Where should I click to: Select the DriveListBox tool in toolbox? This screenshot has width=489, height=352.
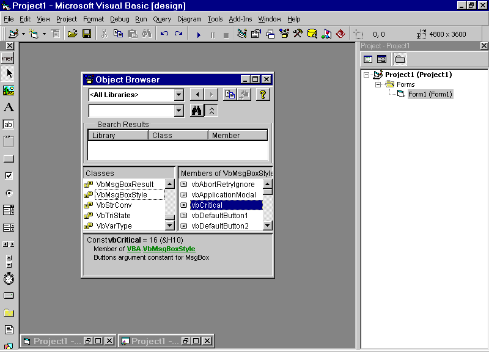(9, 296)
